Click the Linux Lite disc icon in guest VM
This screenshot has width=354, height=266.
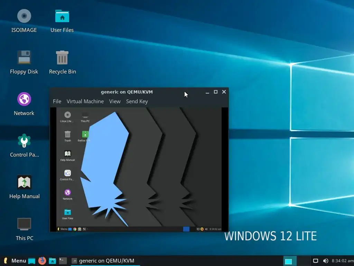[67, 115]
